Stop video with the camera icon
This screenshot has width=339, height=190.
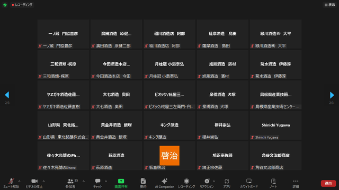[34, 181]
